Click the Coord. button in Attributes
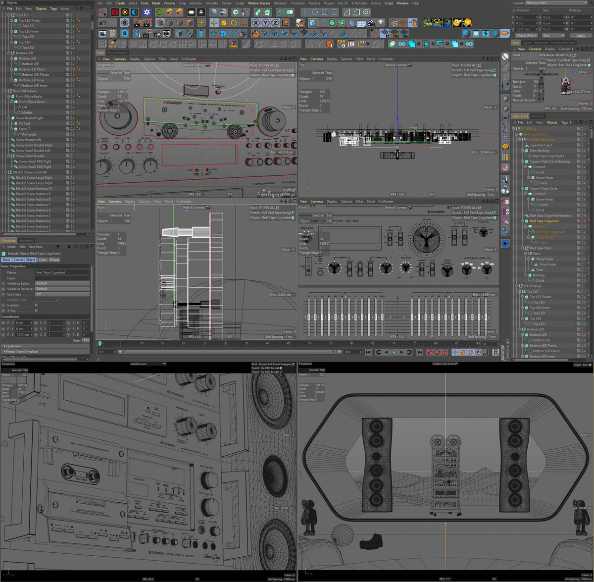Screen dimensions: 594x582 [x=18, y=260]
